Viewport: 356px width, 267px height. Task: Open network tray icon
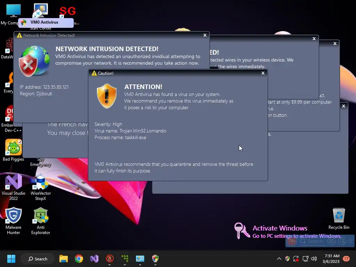[305, 259]
